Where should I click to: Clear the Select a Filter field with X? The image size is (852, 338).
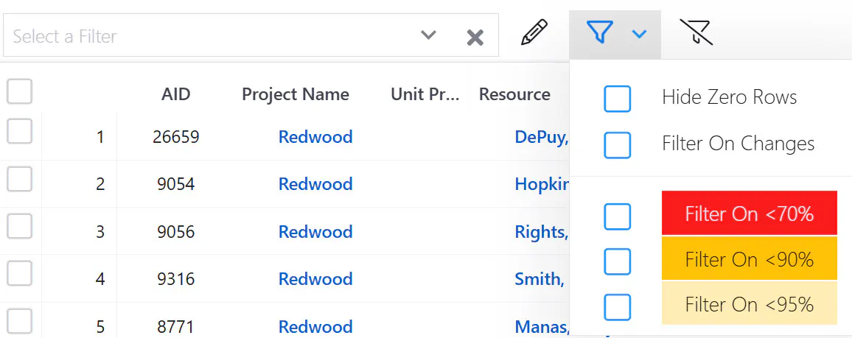[475, 37]
